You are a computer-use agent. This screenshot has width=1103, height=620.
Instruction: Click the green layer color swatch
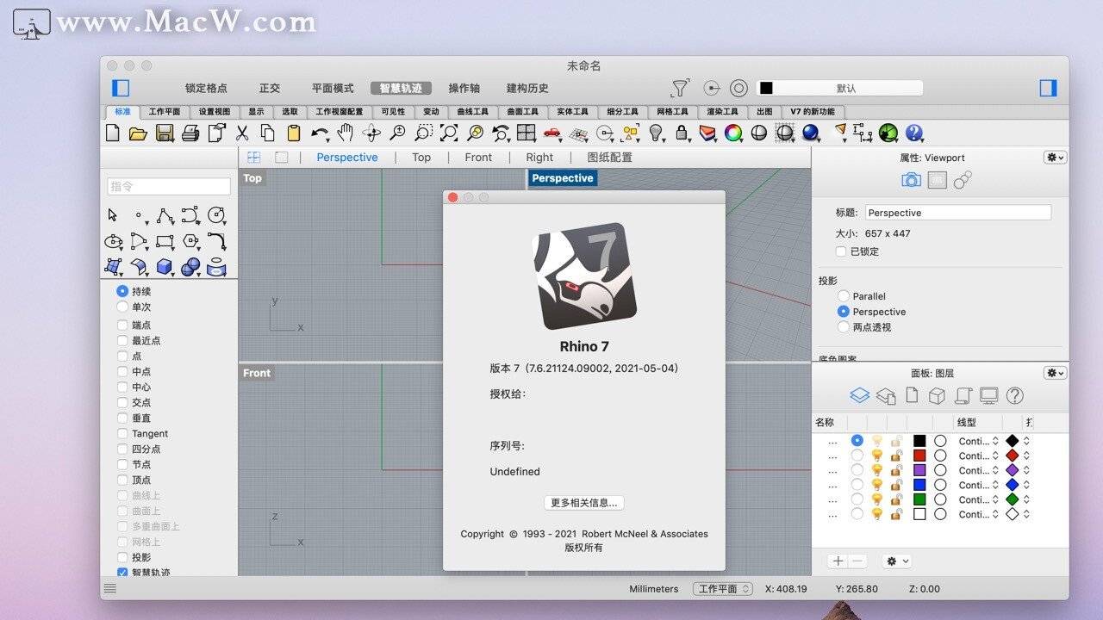tap(919, 499)
